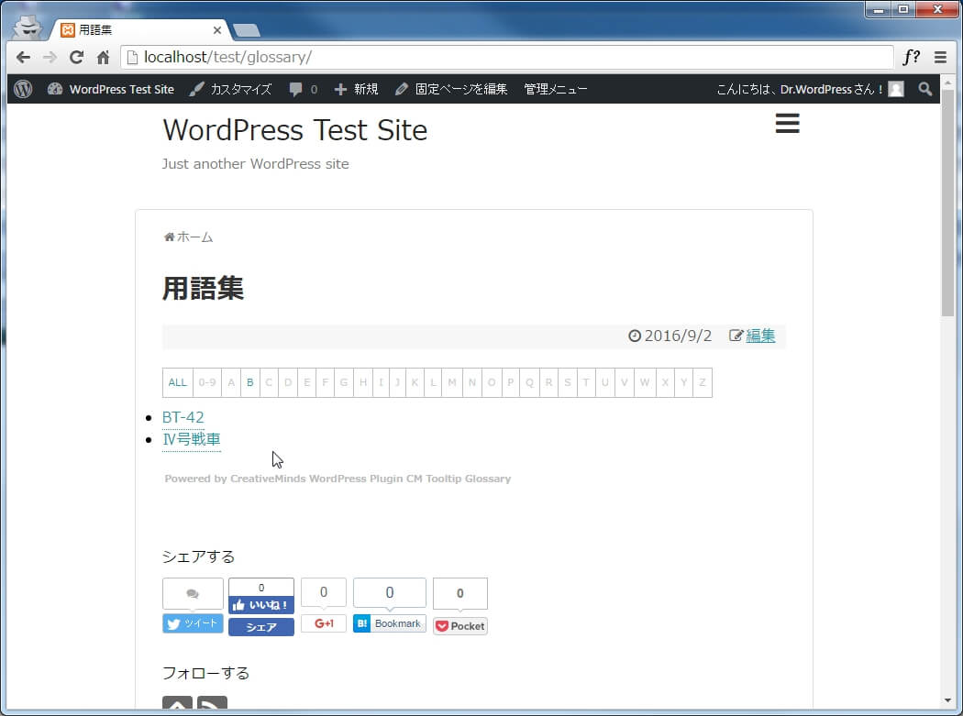The image size is (963, 716).
Task: Click the 編集 edit link
Action: [x=760, y=336]
